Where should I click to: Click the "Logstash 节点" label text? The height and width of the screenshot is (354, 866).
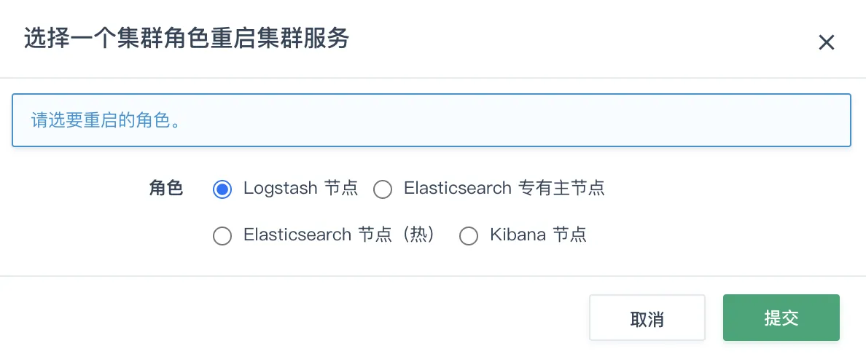[x=300, y=189]
